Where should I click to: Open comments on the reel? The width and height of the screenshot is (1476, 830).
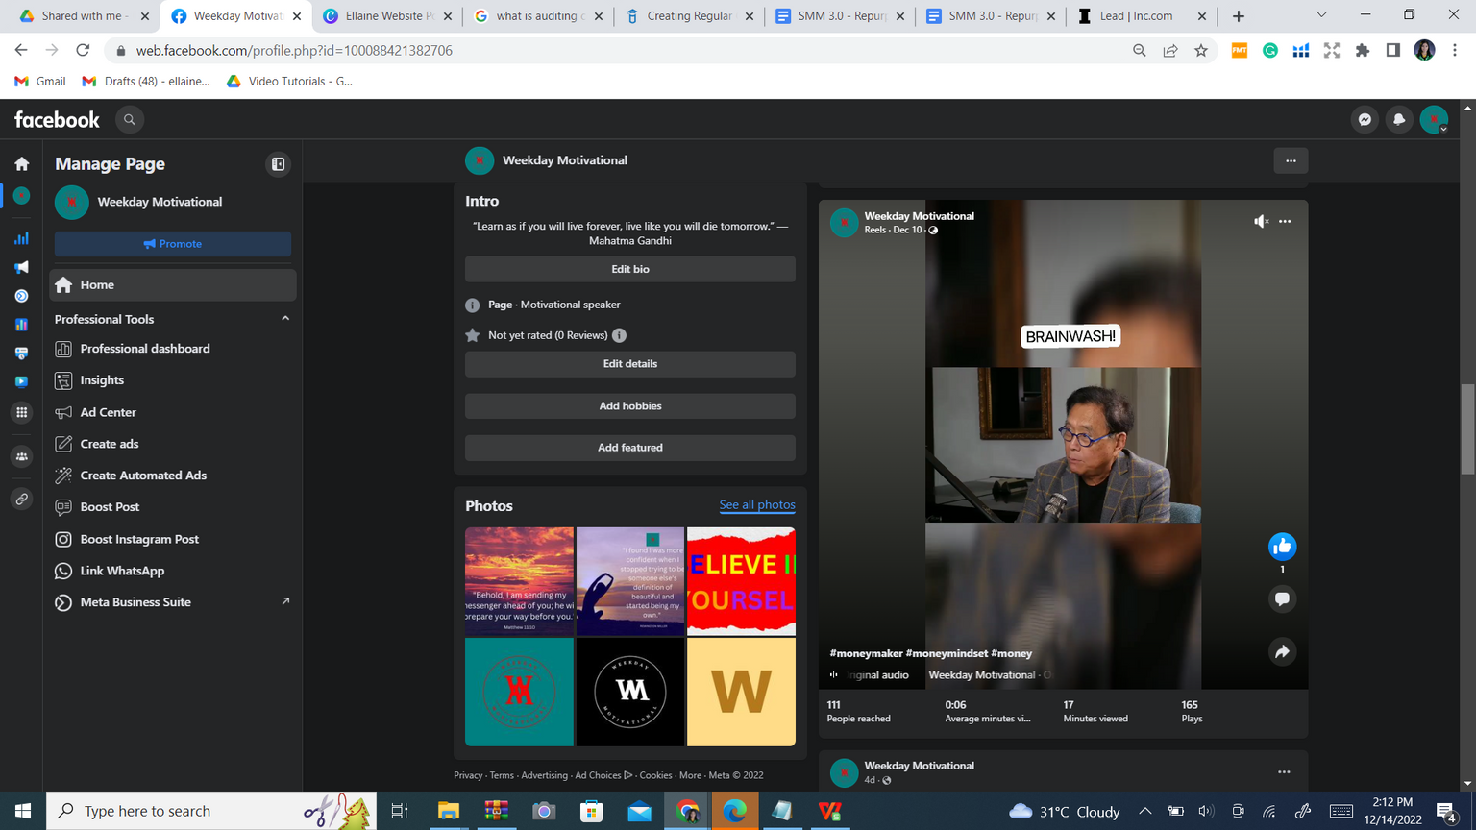pyautogui.click(x=1282, y=599)
